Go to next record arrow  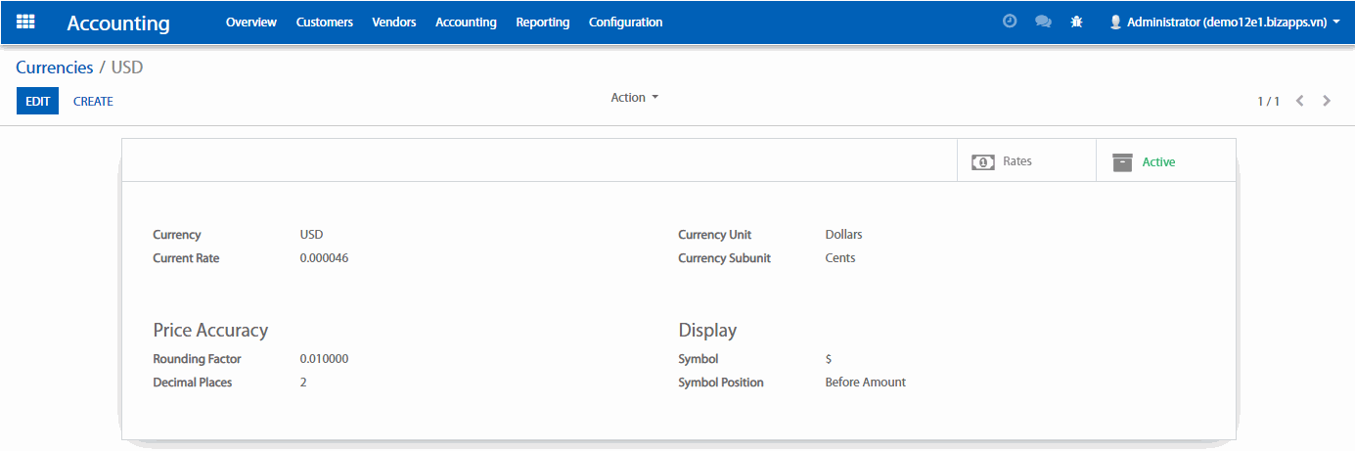click(x=1327, y=101)
